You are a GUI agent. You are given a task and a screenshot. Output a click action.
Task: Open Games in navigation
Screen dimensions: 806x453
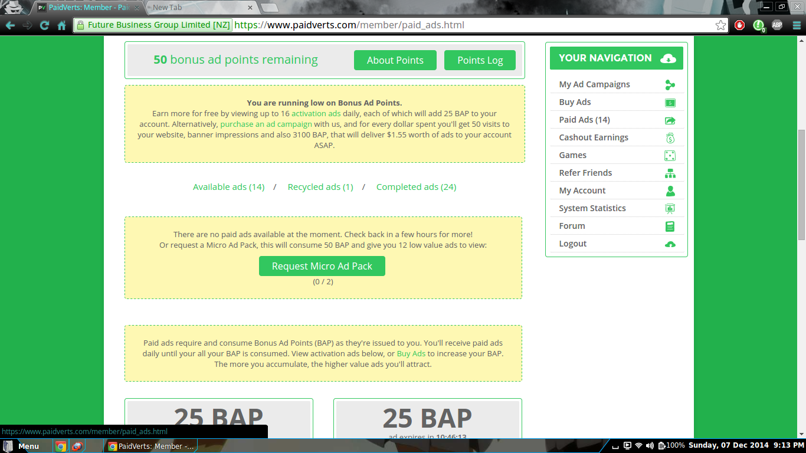572,155
